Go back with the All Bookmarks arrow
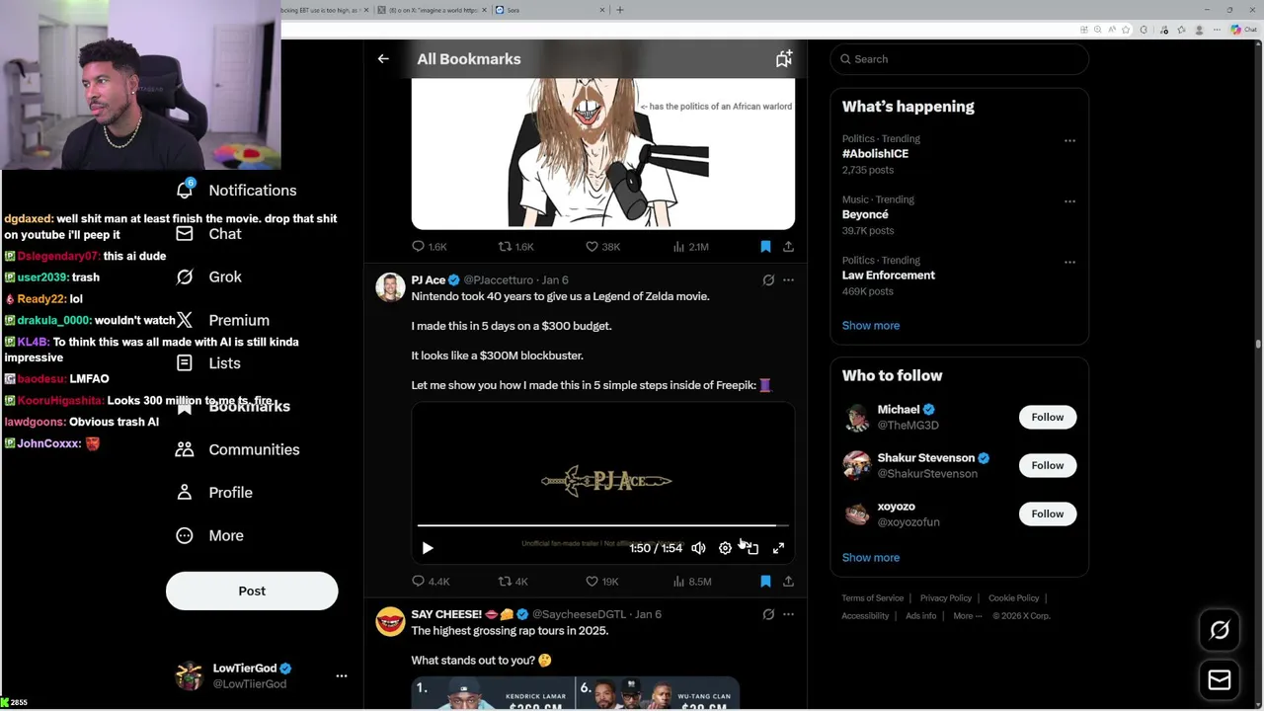This screenshot has width=1264, height=711. pyautogui.click(x=383, y=59)
